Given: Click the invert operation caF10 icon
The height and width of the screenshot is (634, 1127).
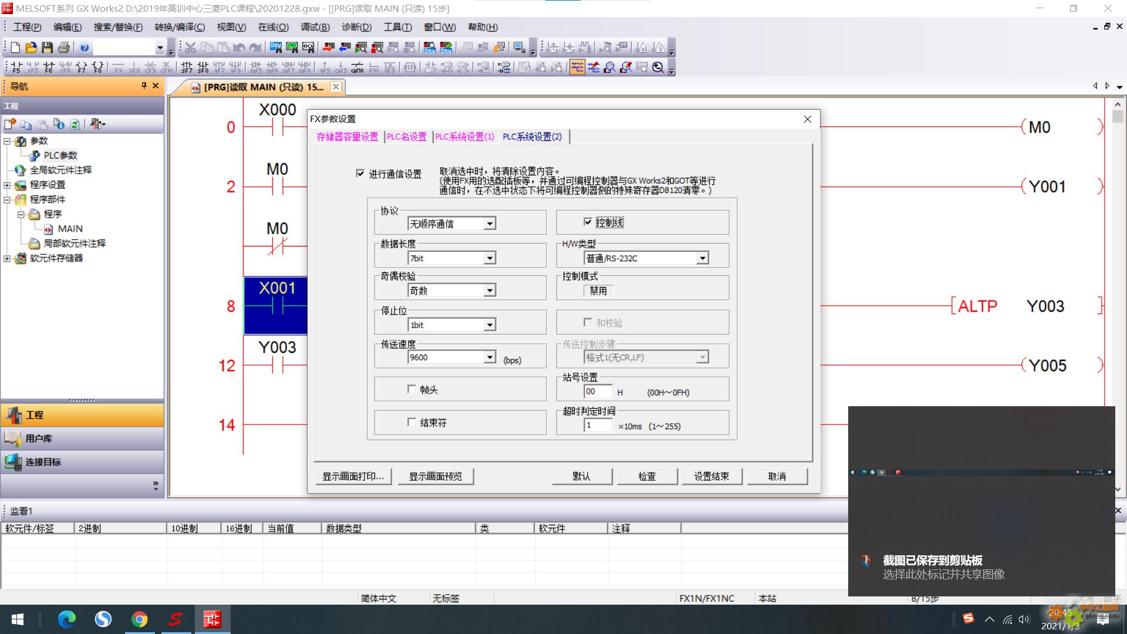Looking at the screenshot, I should [x=357, y=68].
